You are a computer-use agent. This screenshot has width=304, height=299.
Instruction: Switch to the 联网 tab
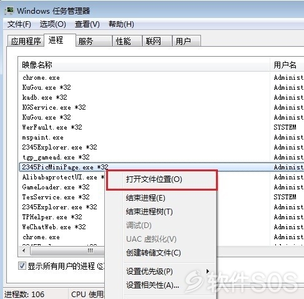(x=157, y=41)
